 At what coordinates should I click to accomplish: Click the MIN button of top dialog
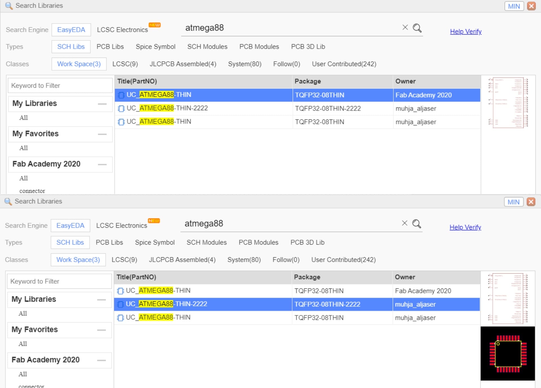click(514, 6)
